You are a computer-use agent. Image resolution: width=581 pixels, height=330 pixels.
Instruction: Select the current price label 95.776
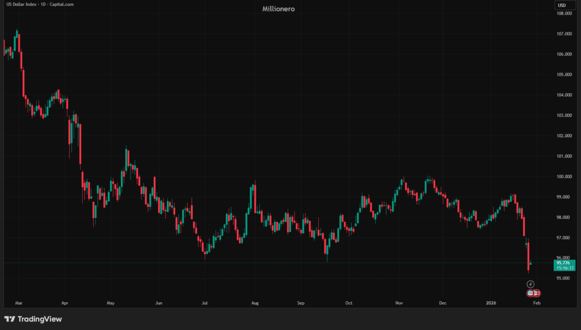point(563,263)
